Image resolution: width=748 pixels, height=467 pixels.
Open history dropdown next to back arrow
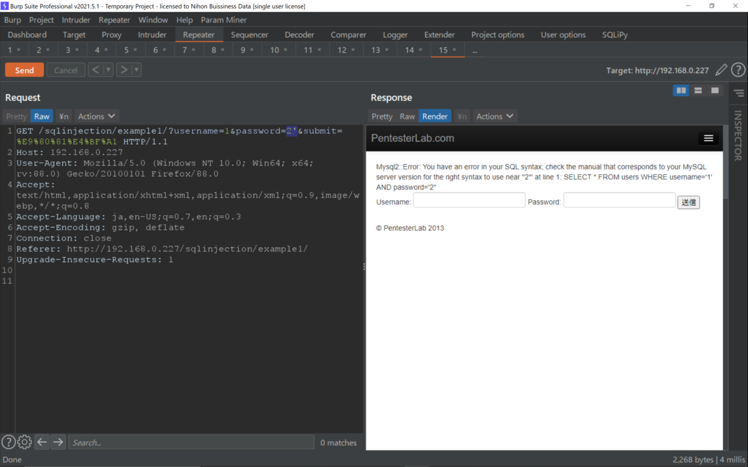click(x=108, y=70)
